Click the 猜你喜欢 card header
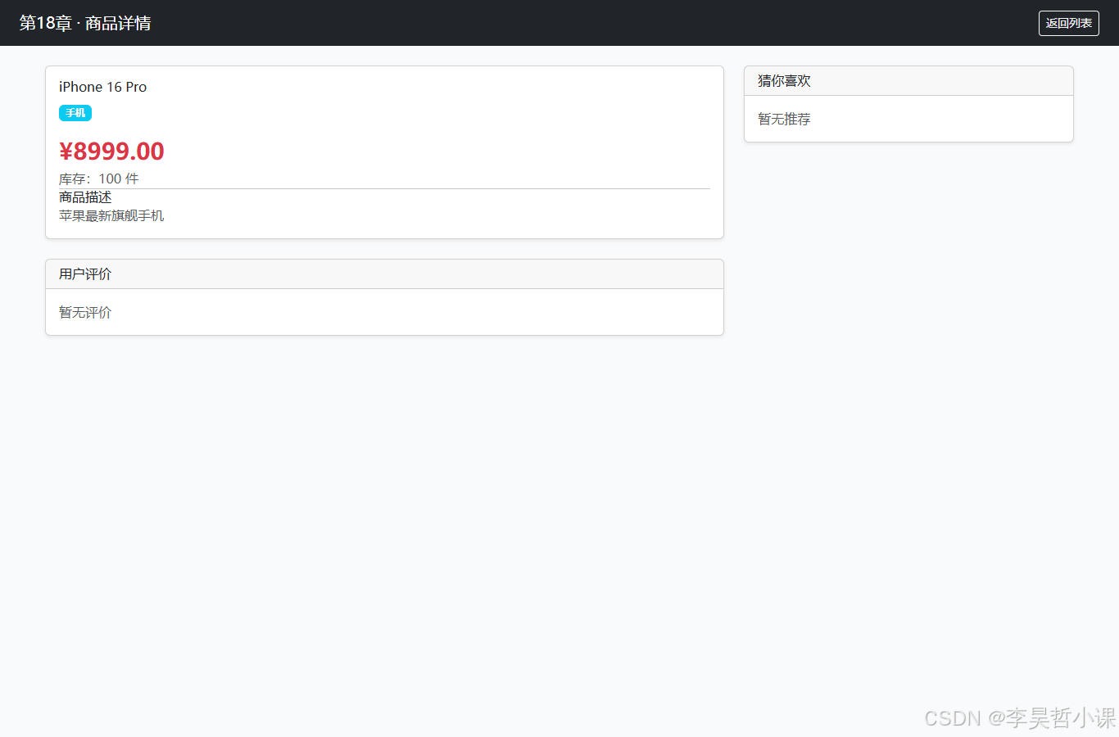1119x737 pixels. (908, 81)
